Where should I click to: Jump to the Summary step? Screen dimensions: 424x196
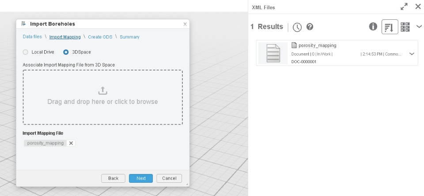(129, 37)
